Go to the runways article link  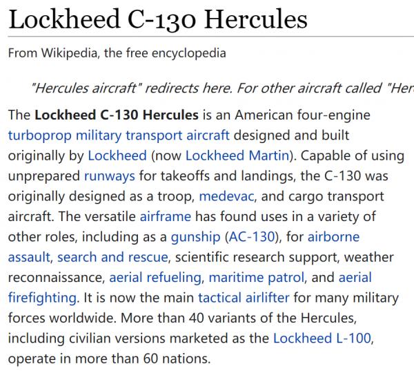tap(109, 175)
